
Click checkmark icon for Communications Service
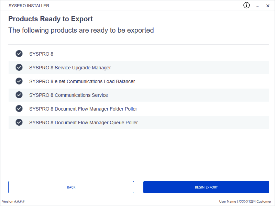point(19,95)
